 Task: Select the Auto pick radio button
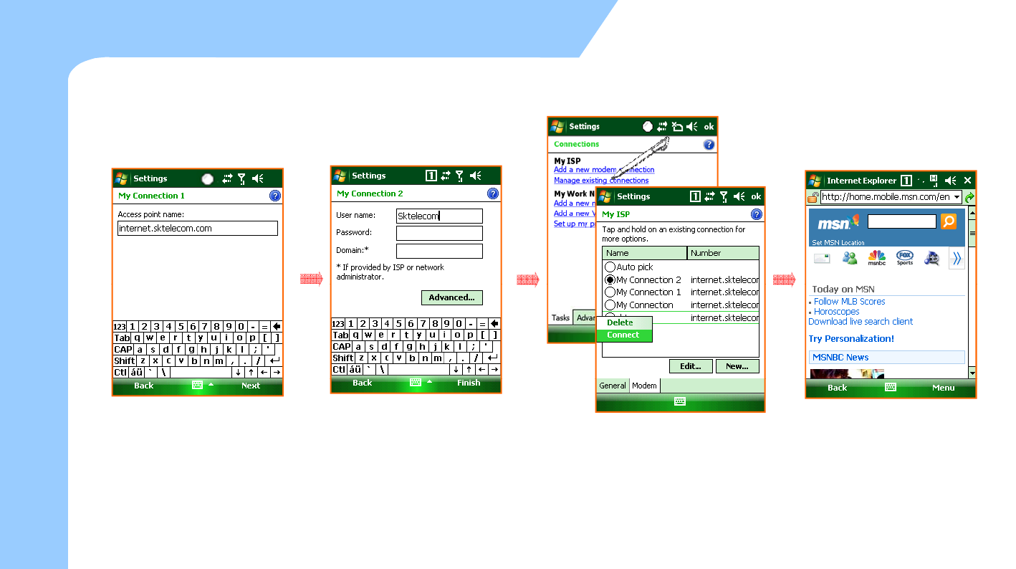tap(610, 267)
